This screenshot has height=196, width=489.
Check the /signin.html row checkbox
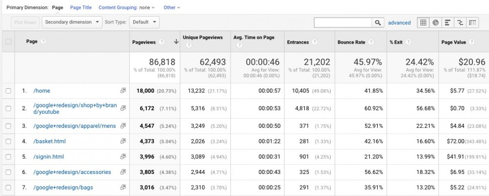8,157
